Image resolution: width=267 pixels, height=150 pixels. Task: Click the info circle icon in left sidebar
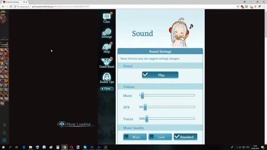click(5, 125)
